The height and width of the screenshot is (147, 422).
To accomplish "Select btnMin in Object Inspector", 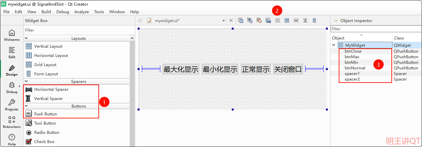I will [352, 62].
